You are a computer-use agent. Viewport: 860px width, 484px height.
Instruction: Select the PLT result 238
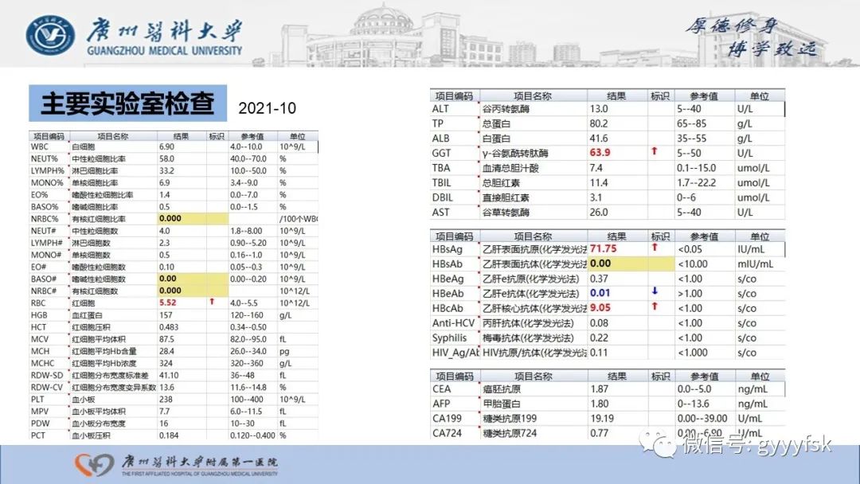click(166, 400)
